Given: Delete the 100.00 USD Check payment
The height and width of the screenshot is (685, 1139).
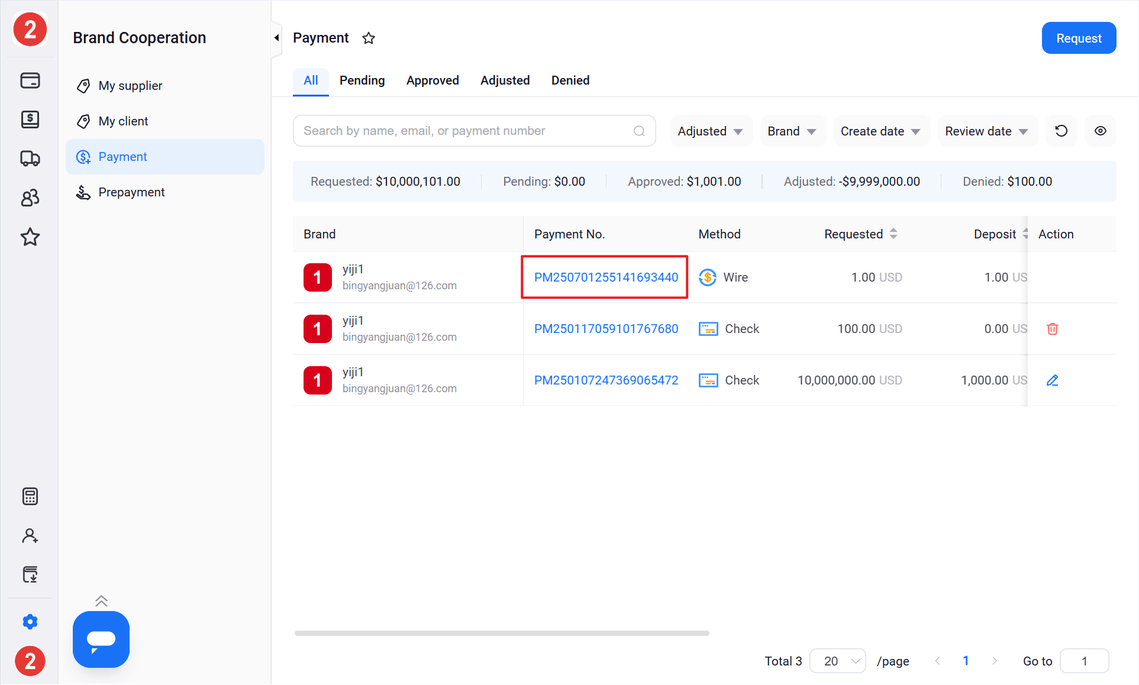Looking at the screenshot, I should click(1053, 329).
